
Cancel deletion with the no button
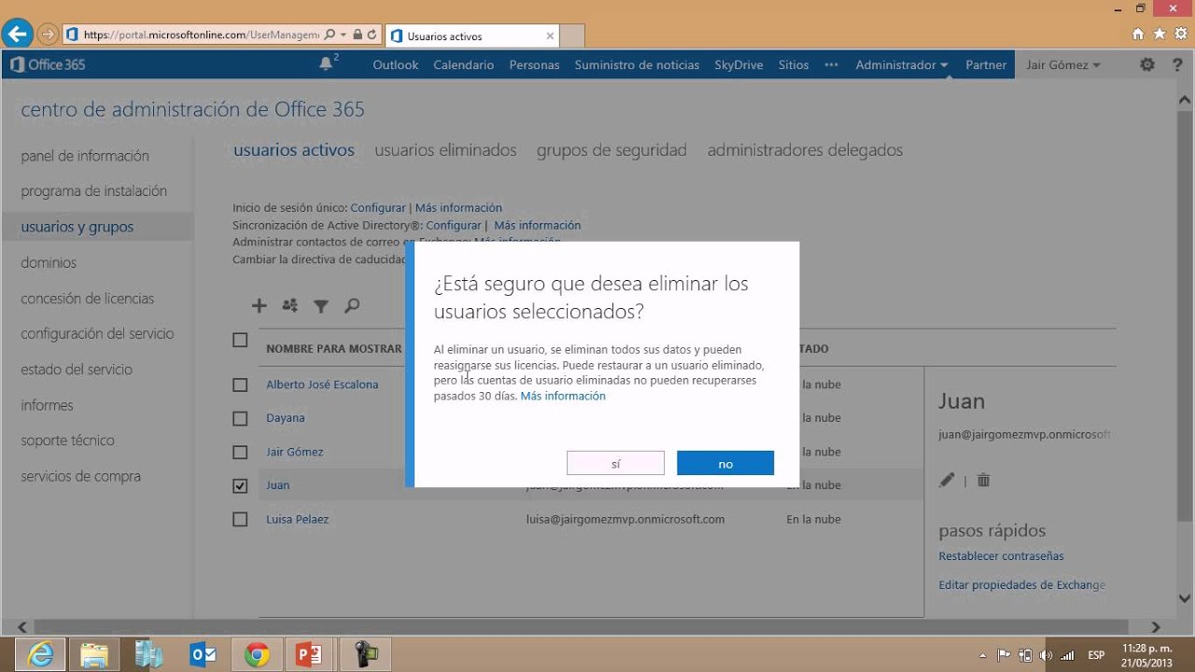725,464
